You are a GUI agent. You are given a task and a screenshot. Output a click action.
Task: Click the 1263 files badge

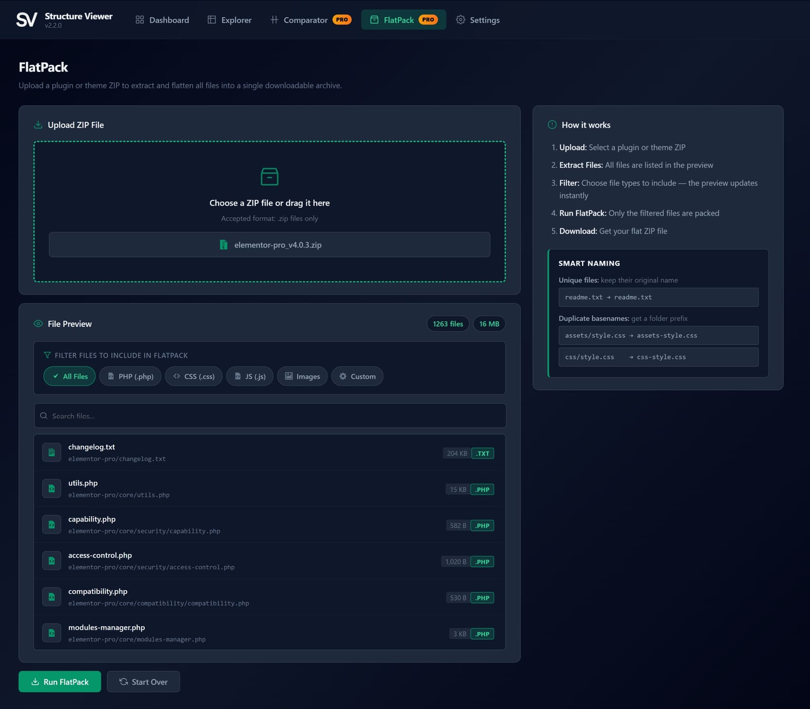click(x=448, y=324)
